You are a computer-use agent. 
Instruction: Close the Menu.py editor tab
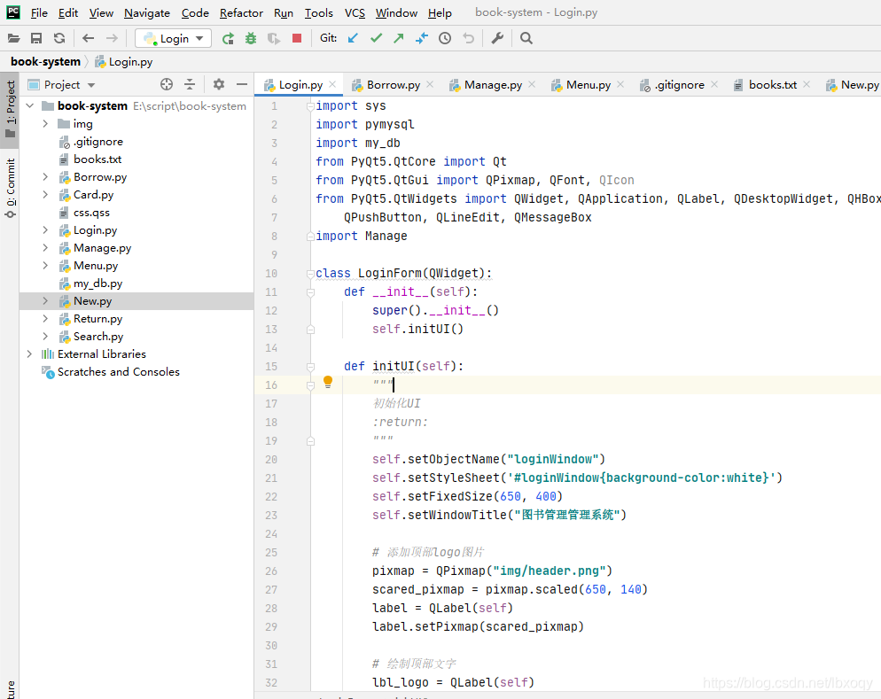(x=620, y=84)
